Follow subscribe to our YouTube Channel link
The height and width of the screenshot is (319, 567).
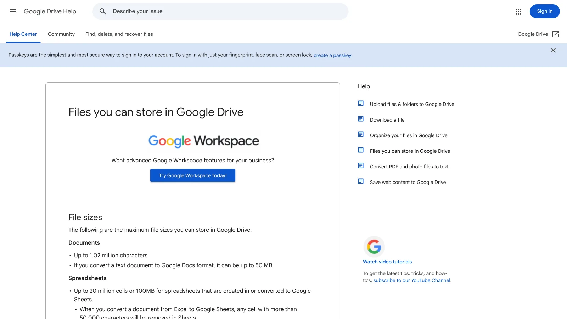(412, 280)
